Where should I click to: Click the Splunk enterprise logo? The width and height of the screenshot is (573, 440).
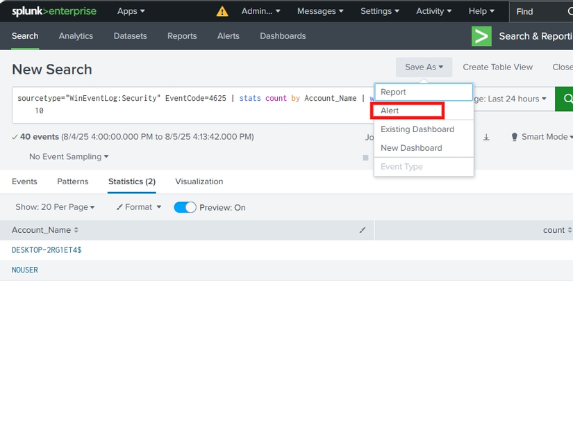click(x=54, y=11)
